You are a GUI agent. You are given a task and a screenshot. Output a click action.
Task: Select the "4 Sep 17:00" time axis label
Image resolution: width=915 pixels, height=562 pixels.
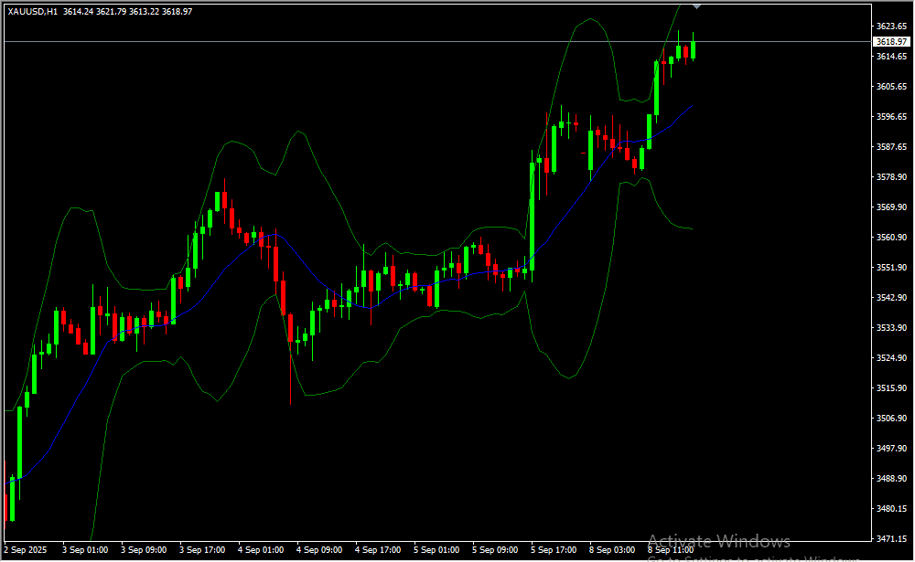pyautogui.click(x=378, y=550)
